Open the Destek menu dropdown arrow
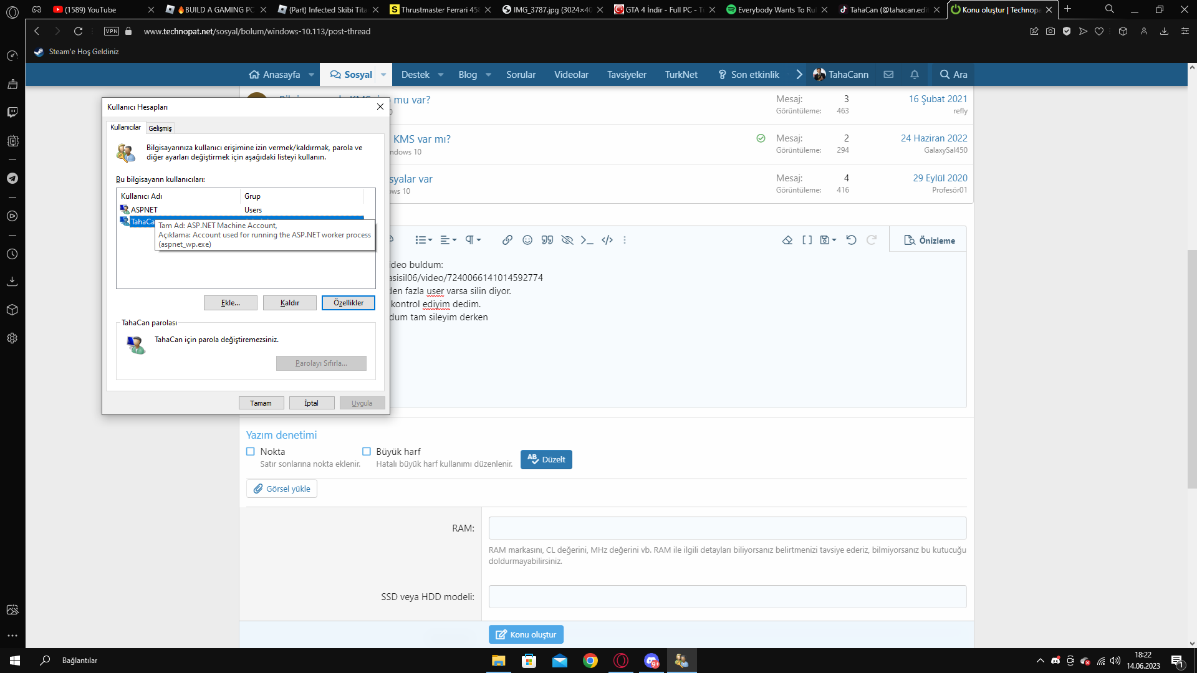This screenshot has height=673, width=1197. coord(441,75)
